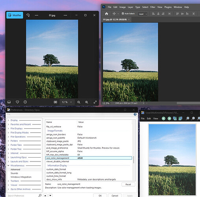Click the Photoshop horizontal scrollbar
Screen dimensions: 200x197
click(x=188, y=103)
